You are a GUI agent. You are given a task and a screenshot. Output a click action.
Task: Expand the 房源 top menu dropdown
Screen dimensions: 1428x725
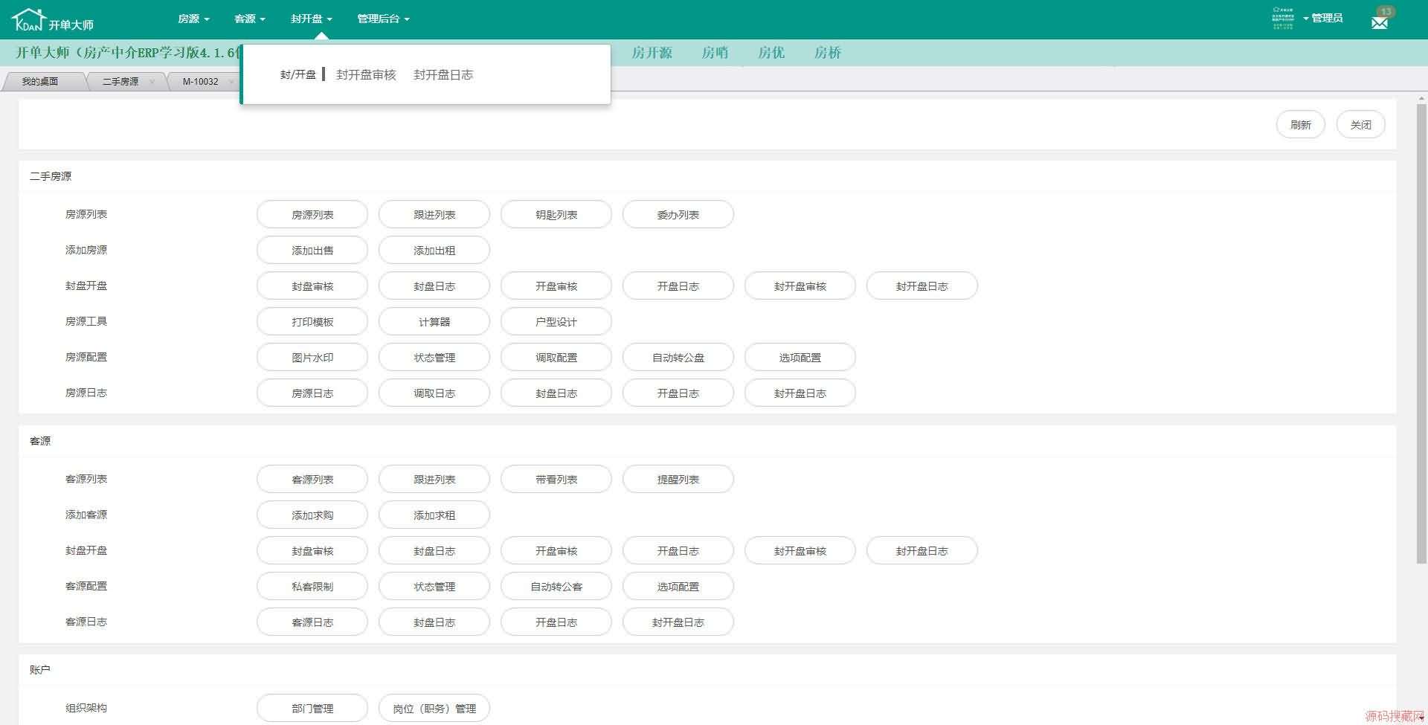pyautogui.click(x=193, y=19)
